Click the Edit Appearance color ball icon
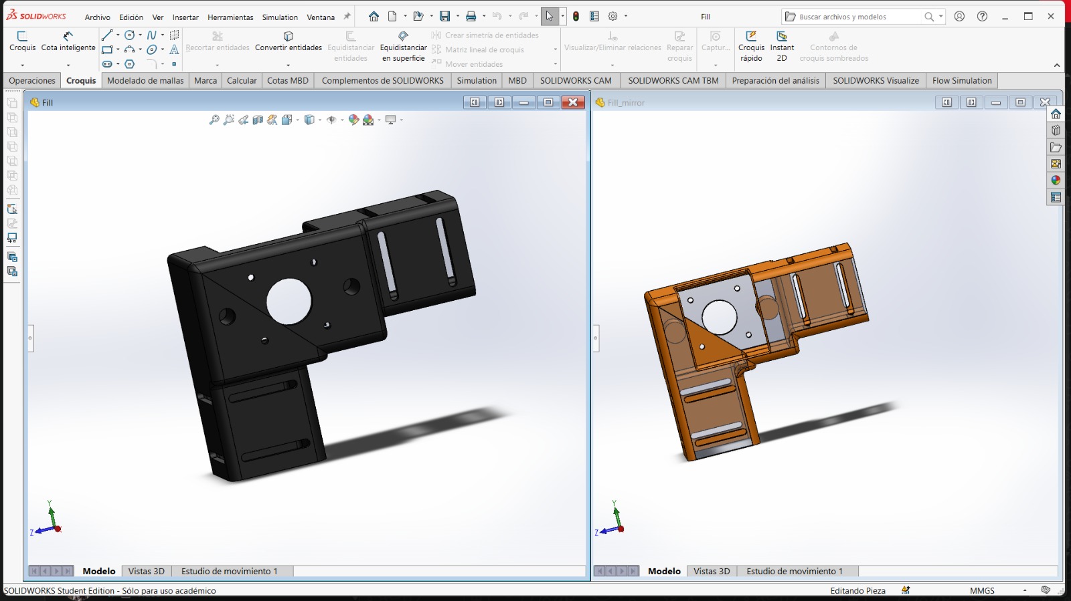 [353, 120]
